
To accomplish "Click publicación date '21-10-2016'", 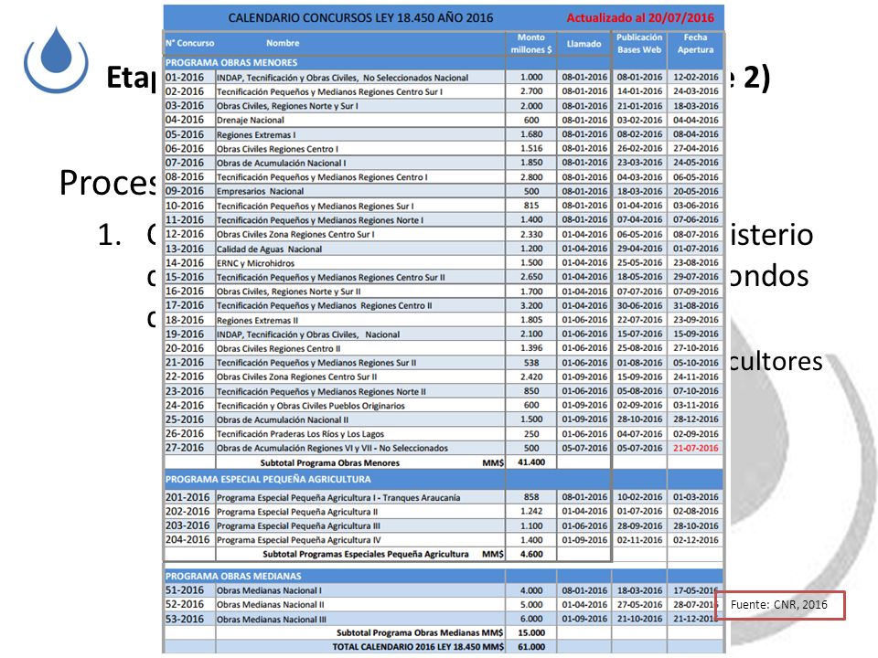I will [x=639, y=619].
